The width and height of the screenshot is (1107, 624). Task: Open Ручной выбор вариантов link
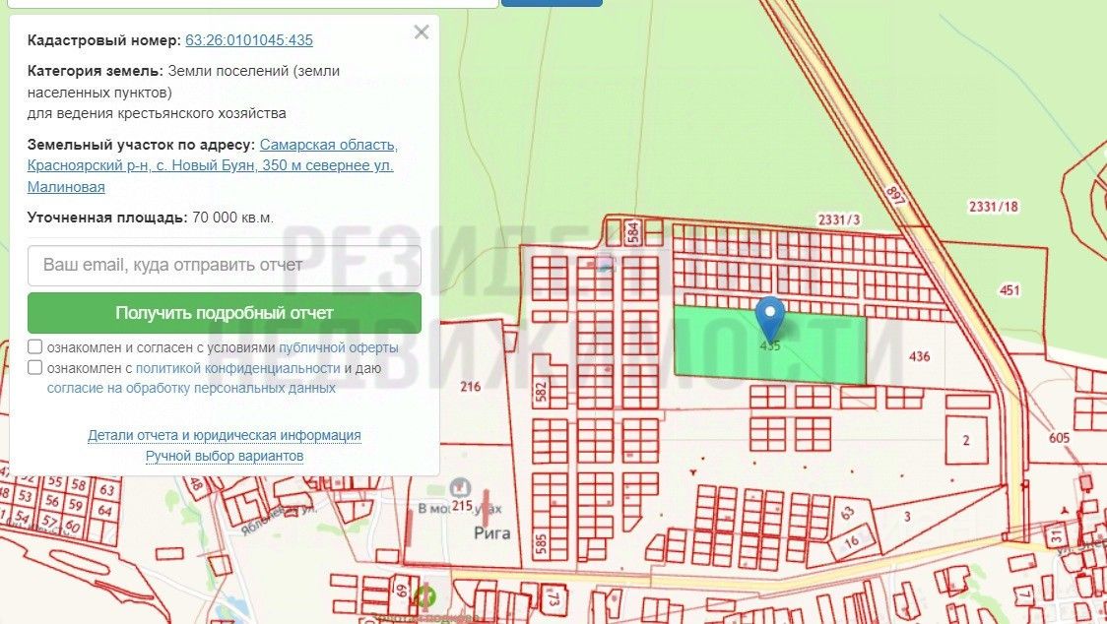tap(225, 456)
